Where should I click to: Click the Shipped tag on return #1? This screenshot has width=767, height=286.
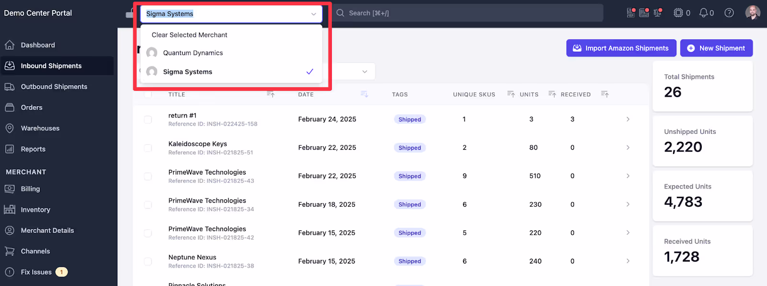point(410,120)
